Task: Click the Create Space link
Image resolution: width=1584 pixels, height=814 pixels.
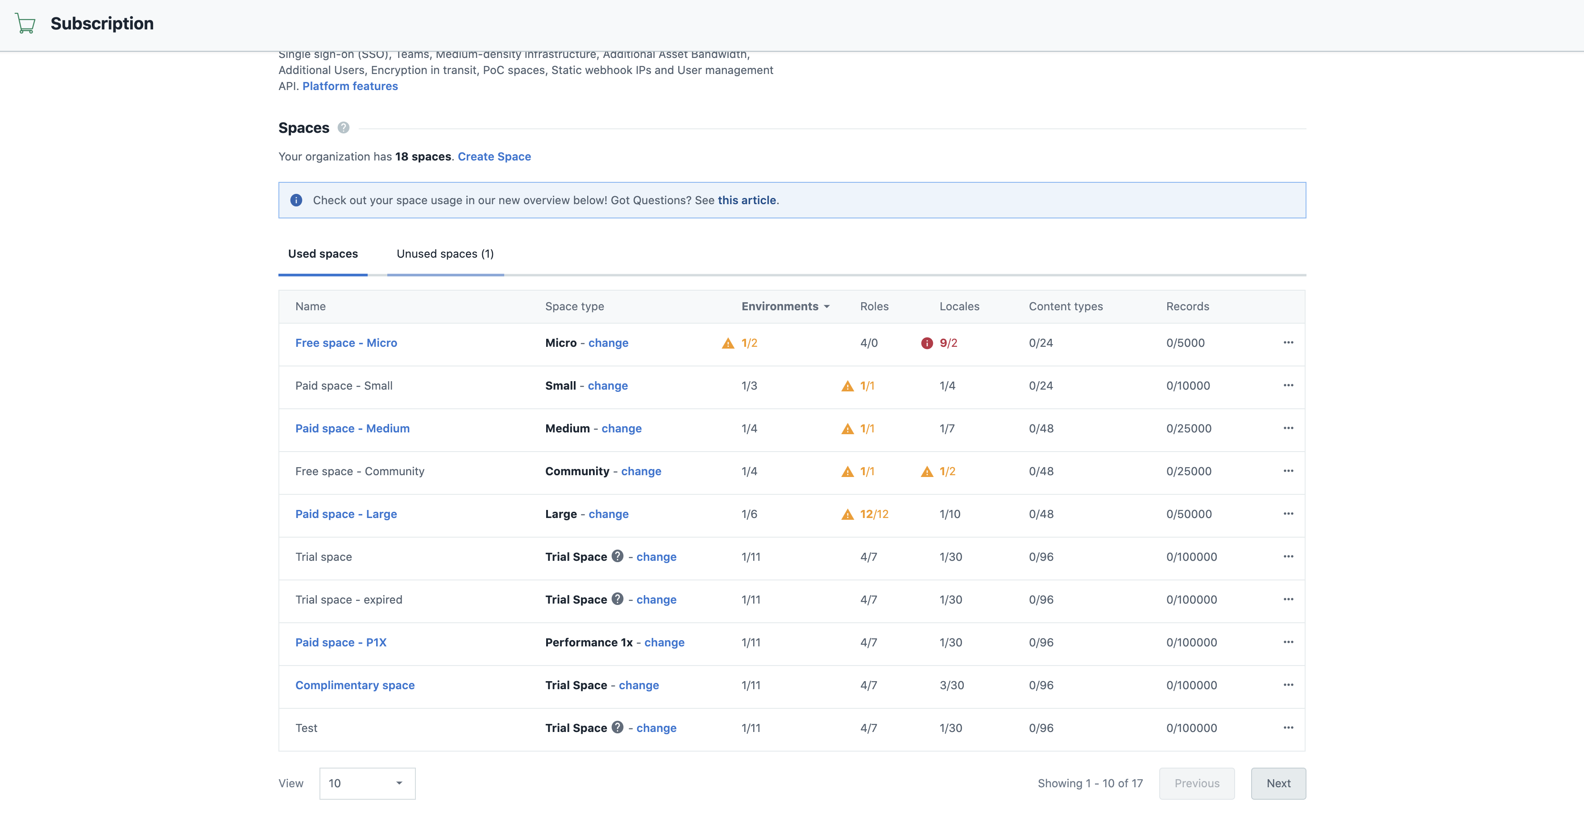Action: pos(494,156)
